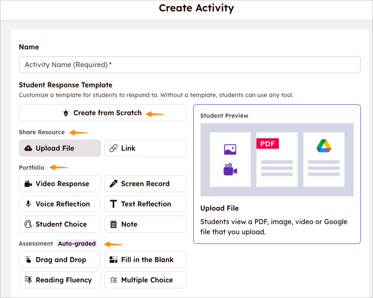The image size is (373, 298).
Task: Click the mic icon for Voice Reflection
Action: pyautogui.click(x=28, y=204)
